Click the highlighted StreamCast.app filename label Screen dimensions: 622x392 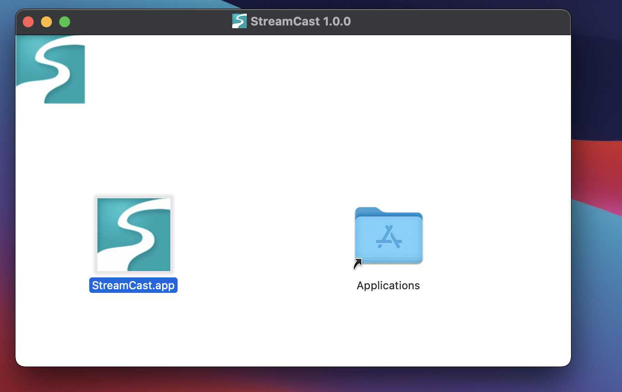(133, 285)
